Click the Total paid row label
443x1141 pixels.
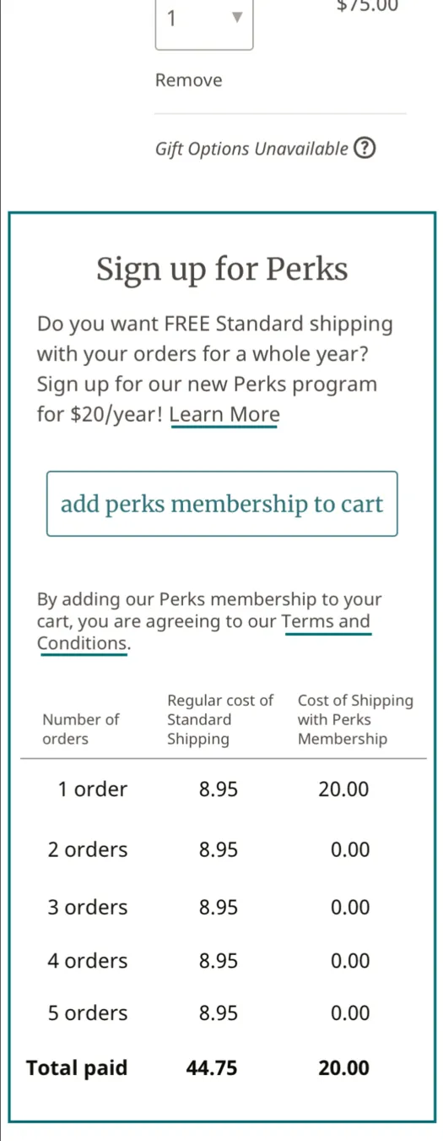[77, 1067]
